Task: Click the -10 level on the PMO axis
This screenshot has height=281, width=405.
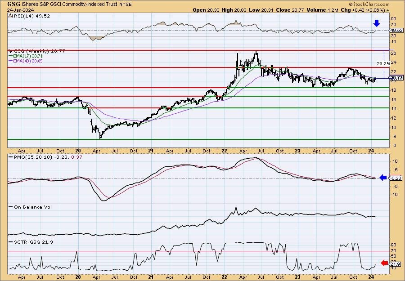Action: pyautogui.click(x=395, y=194)
